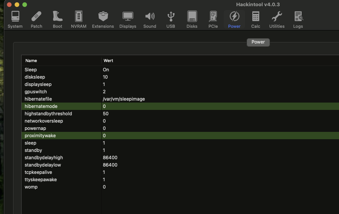This screenshot has height=214, width=339.
Task: Click the Power tab label button
Action: (x=258, y=42)
